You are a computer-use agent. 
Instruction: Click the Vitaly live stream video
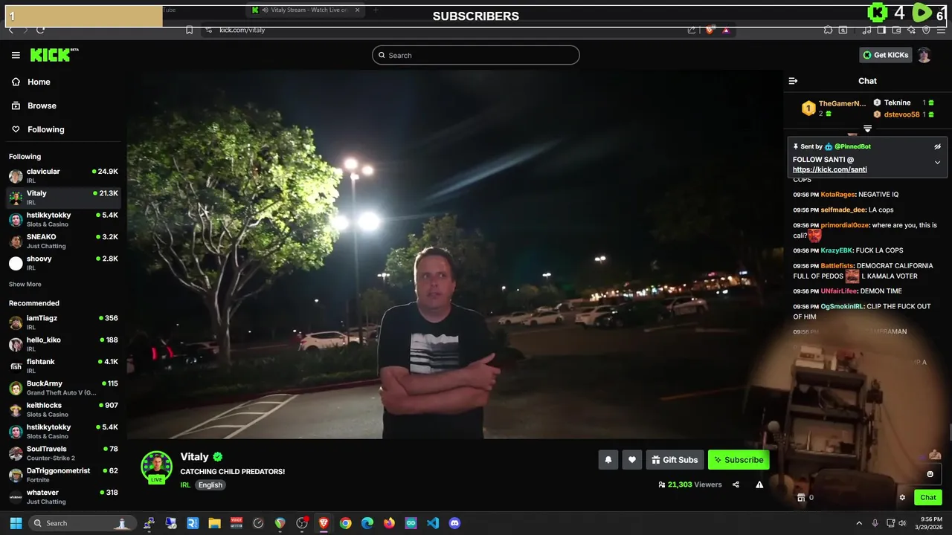[x=454, y=254]
